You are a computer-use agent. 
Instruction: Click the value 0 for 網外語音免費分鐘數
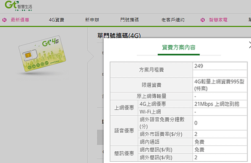196,123
